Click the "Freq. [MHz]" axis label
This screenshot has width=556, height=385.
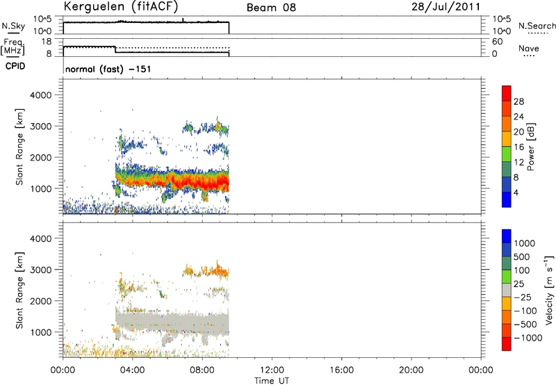tap(13, 47)
